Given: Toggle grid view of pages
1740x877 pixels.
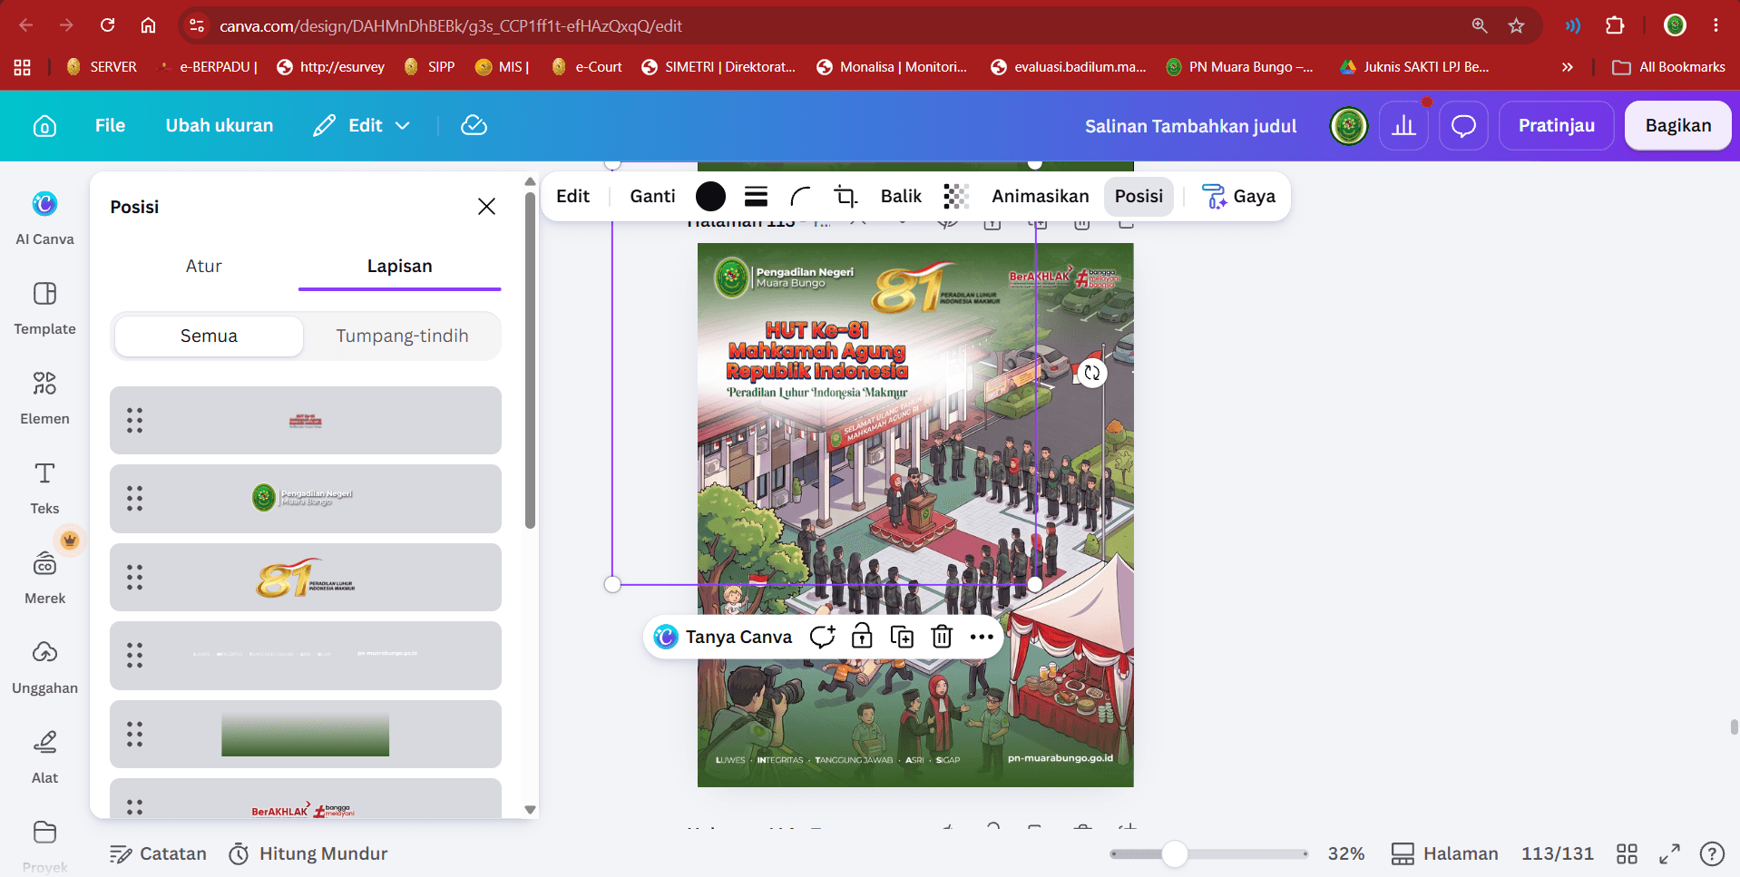Looking at the screenshot, I should click(1627, 853).
